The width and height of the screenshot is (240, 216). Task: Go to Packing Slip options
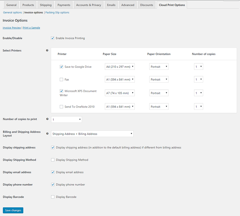[x=57, y=12]
